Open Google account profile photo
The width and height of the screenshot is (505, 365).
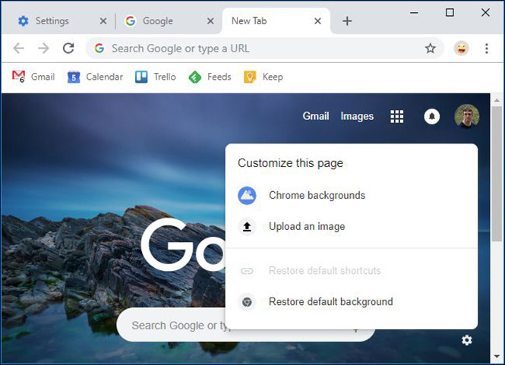[x=467, y=116]
